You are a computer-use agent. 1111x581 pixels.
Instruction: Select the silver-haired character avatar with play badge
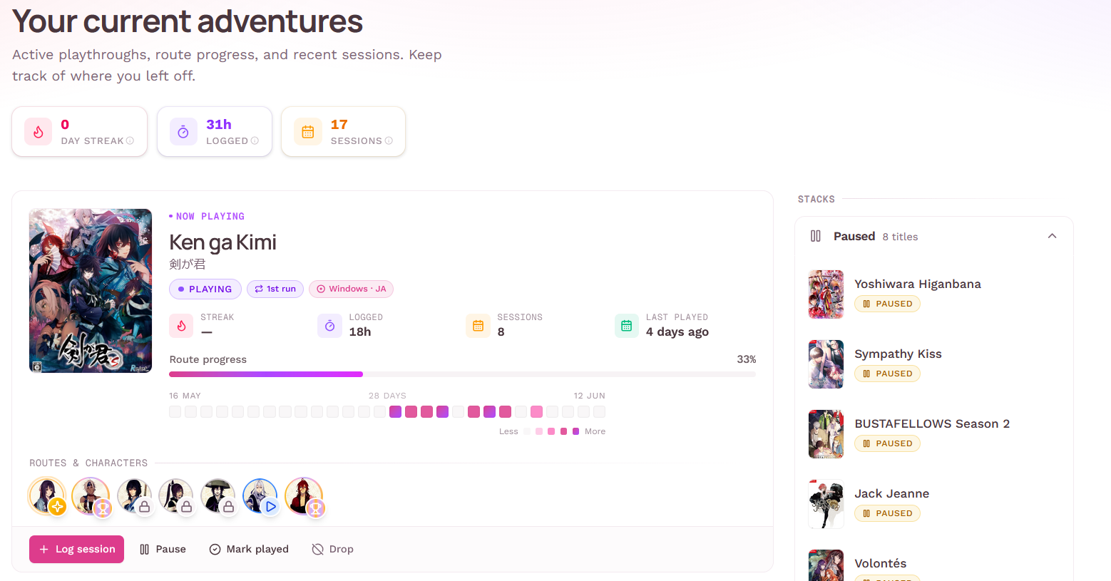pos(260,495)
